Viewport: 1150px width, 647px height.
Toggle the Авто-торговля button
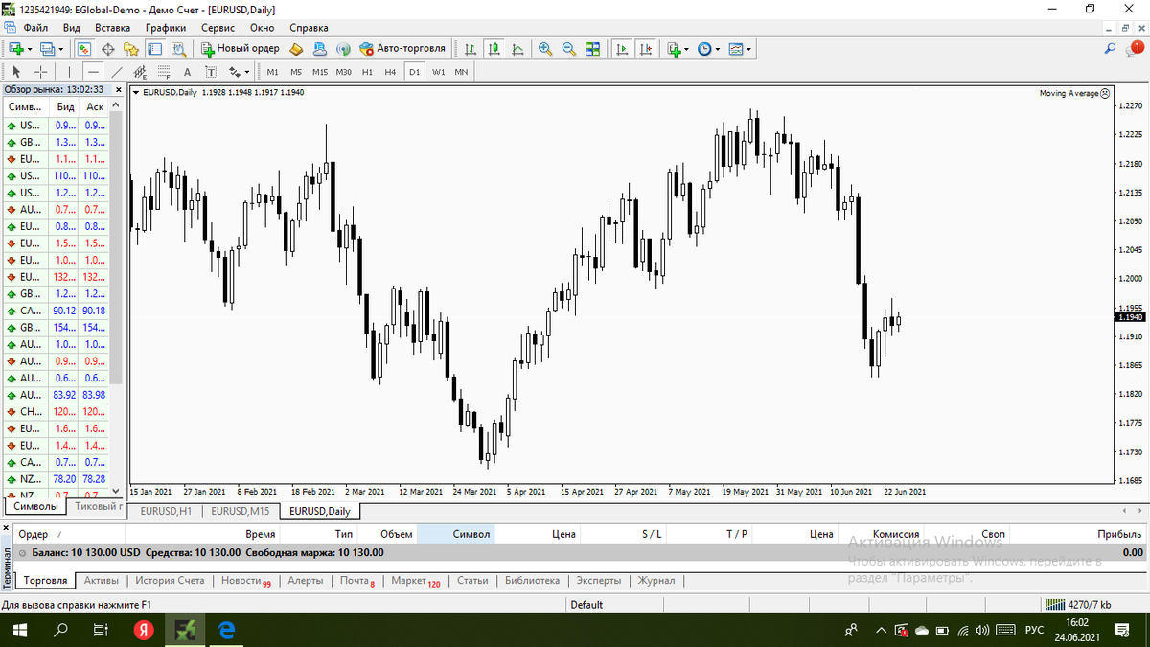pyautogui.click(x=402, y=48)
